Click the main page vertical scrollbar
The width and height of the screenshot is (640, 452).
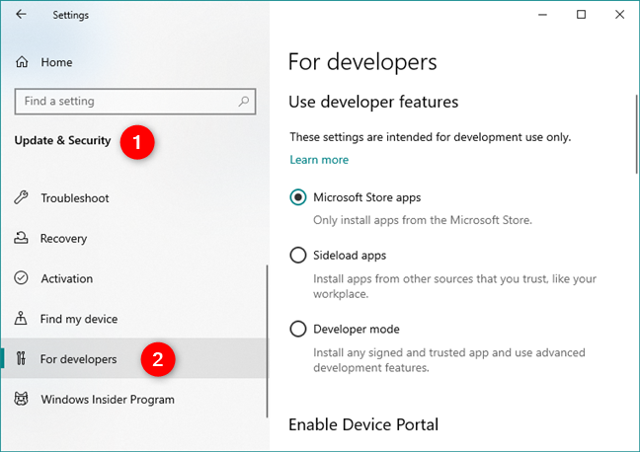636,134
